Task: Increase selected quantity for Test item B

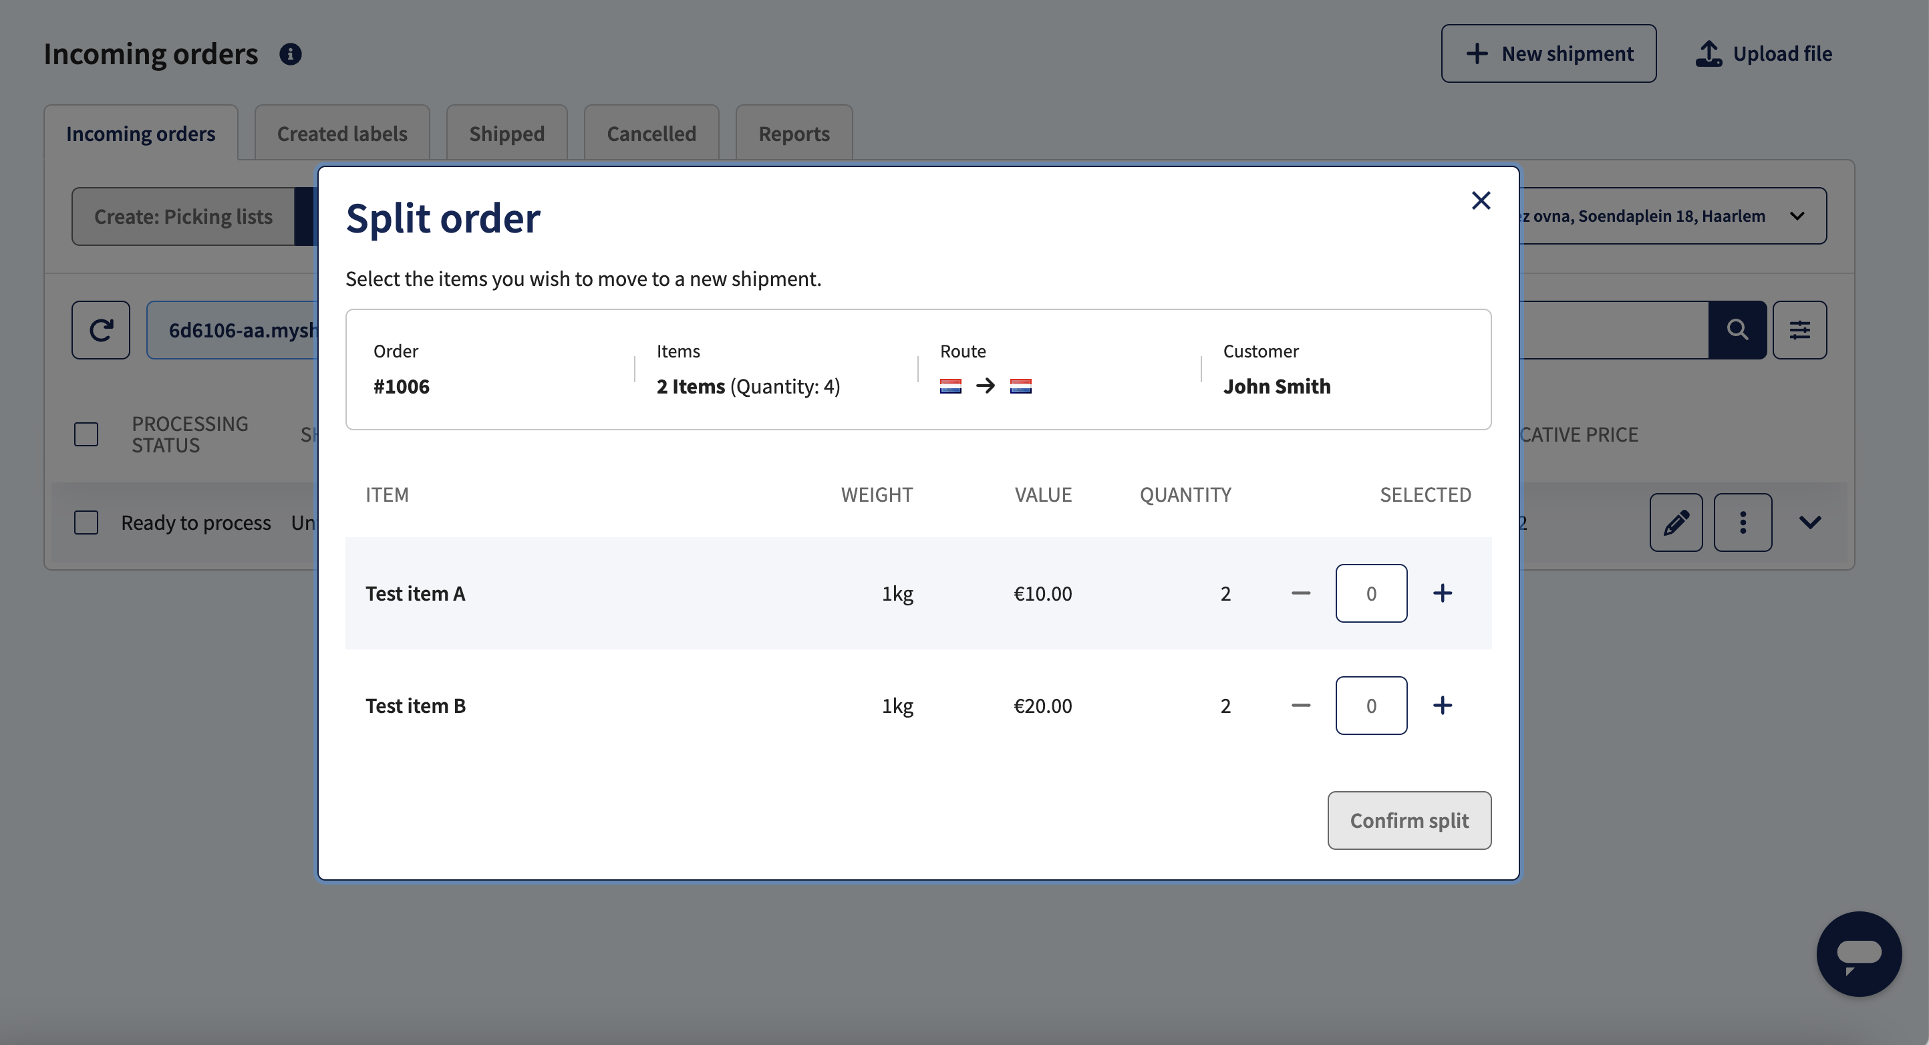Action: [x=1443, y=705]
